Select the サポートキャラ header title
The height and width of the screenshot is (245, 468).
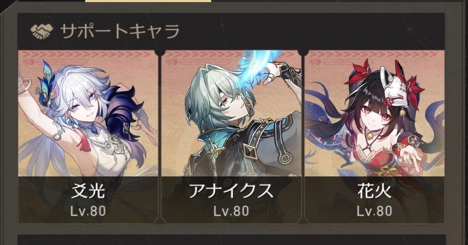(x=120, y=31)
